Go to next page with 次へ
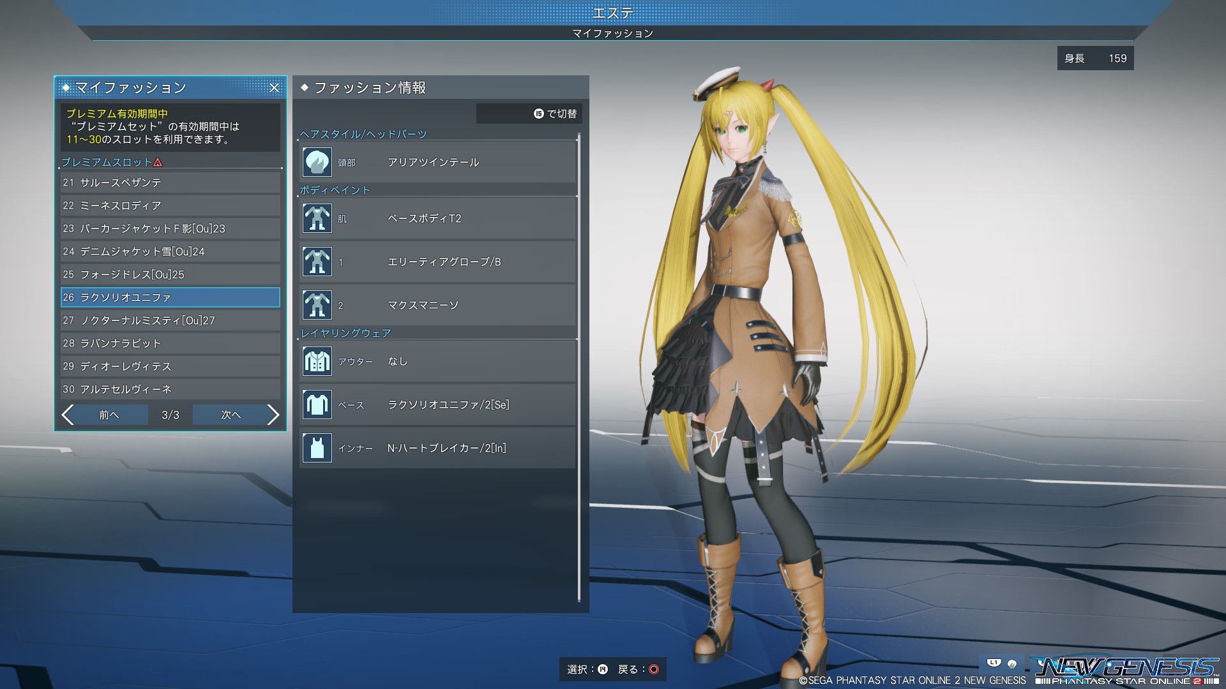The image size is (1226, 689). (231, 415)
